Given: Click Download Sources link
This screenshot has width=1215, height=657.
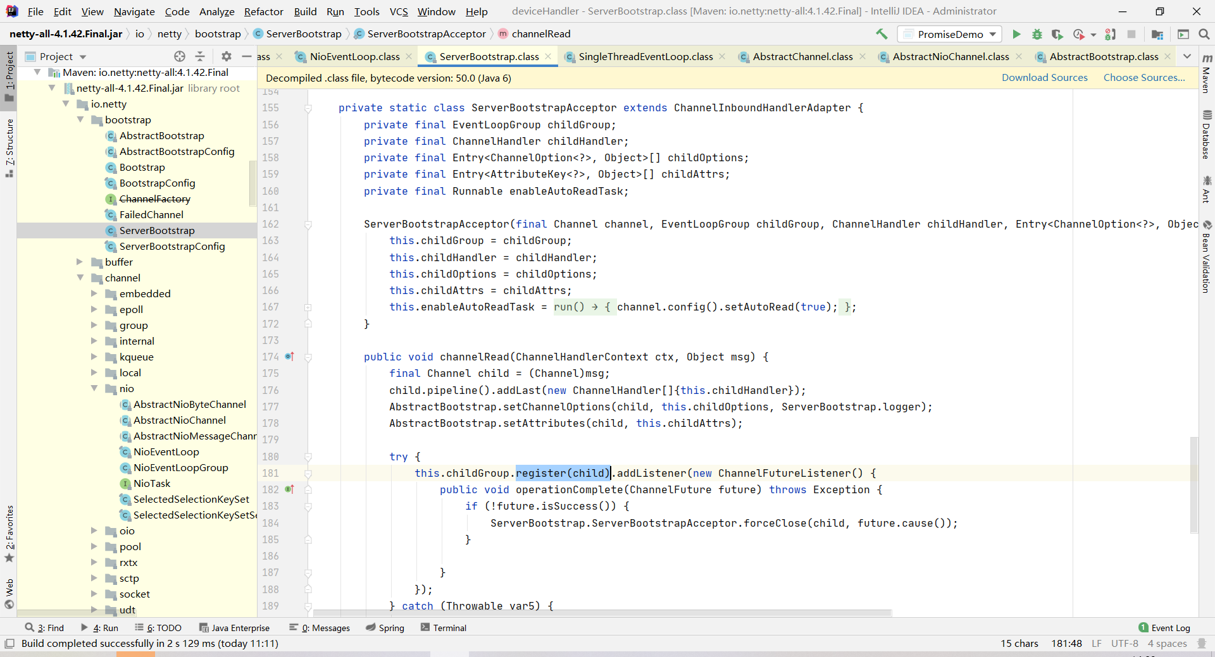Looking at the screenshot, I should pyautogui.click(x=1044, y=77).
